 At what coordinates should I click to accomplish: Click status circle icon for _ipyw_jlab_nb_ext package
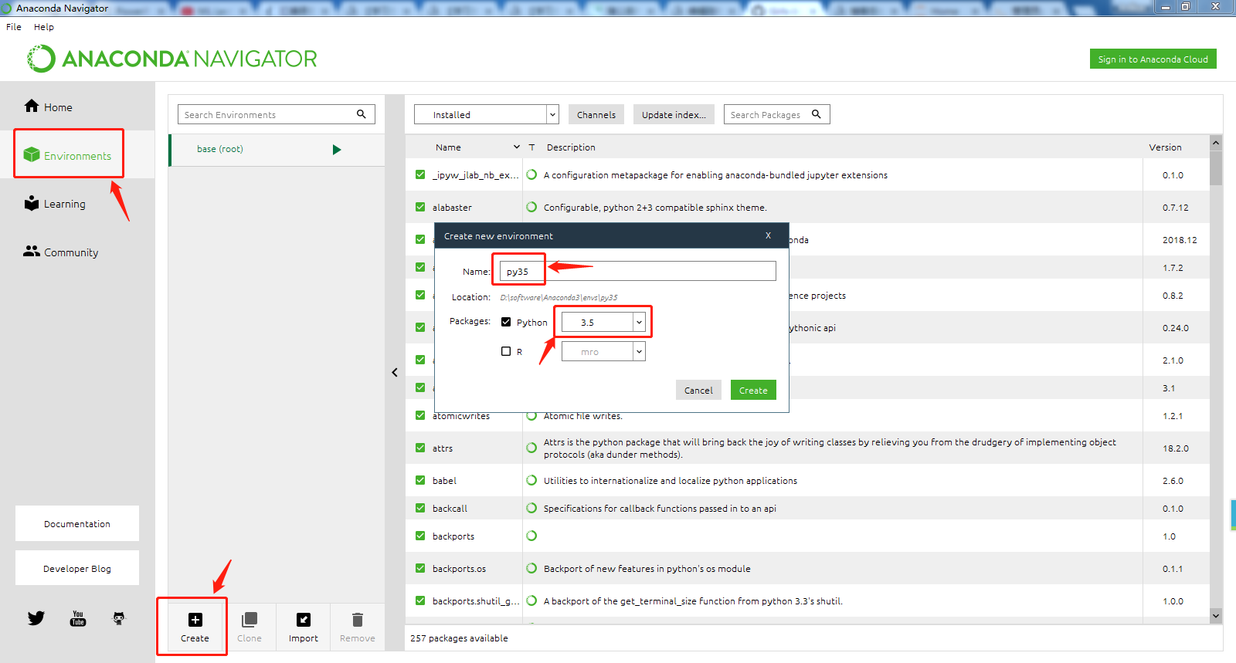(531, 174)
